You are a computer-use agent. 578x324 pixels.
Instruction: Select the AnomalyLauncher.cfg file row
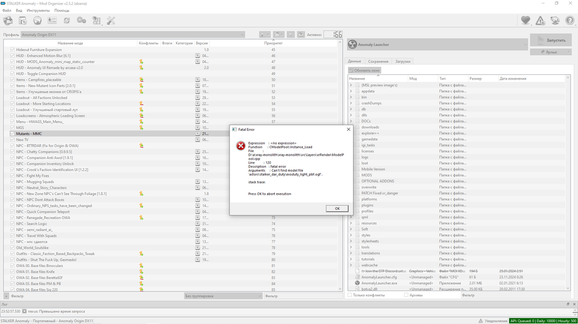457,277
